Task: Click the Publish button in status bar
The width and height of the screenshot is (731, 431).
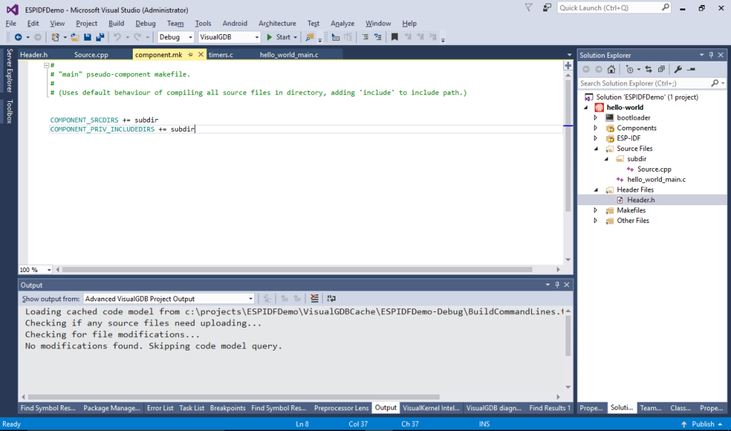Action: [x=702, y=424]
